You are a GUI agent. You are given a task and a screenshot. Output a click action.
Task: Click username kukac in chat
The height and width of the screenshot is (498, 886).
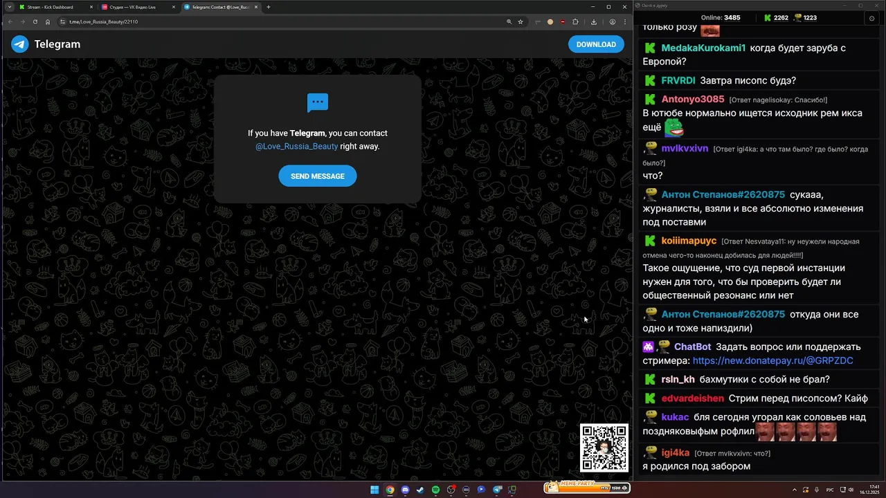coord(675,417)
